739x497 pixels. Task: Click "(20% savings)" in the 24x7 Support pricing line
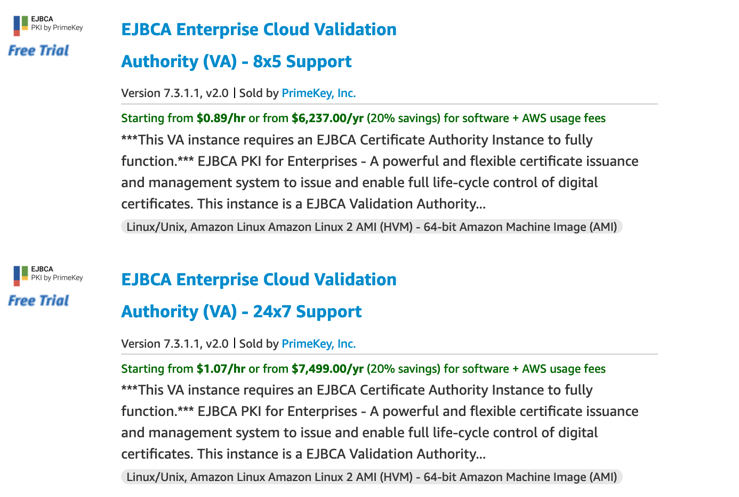(x=403, y=369)
